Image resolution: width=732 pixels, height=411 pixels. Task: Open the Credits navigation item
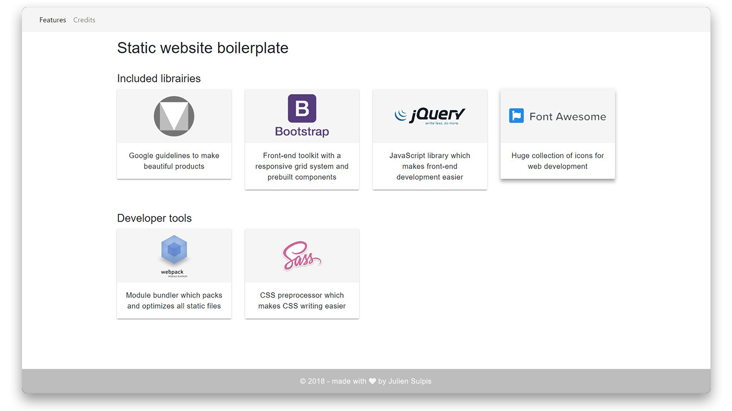84,20
